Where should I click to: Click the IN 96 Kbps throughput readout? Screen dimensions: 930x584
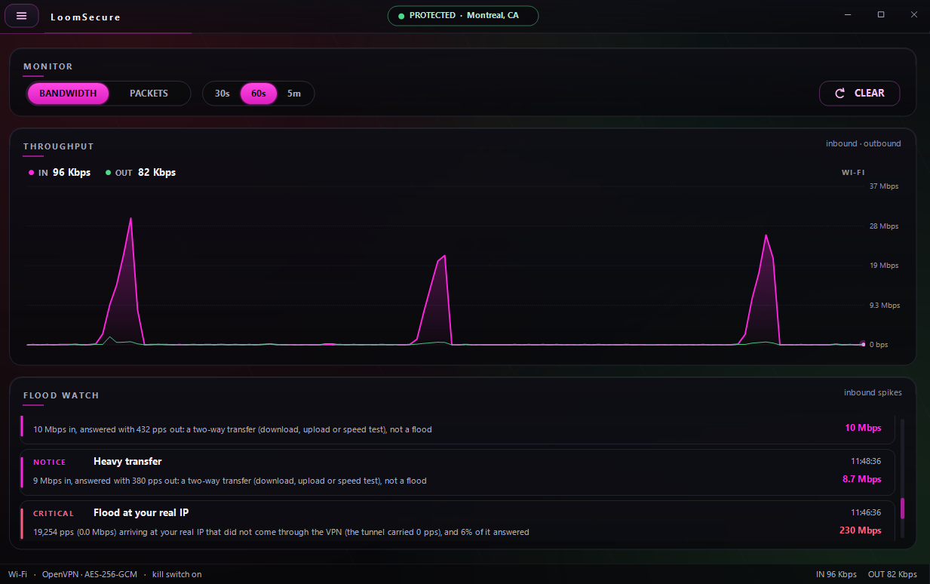click(x=60, y=173)
